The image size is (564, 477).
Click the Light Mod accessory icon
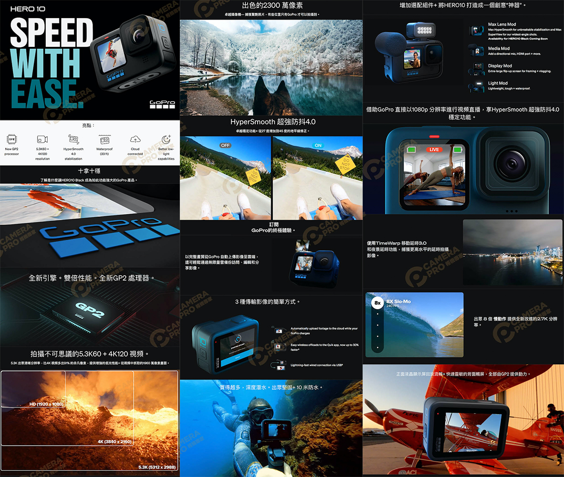(x=477, y=86)
